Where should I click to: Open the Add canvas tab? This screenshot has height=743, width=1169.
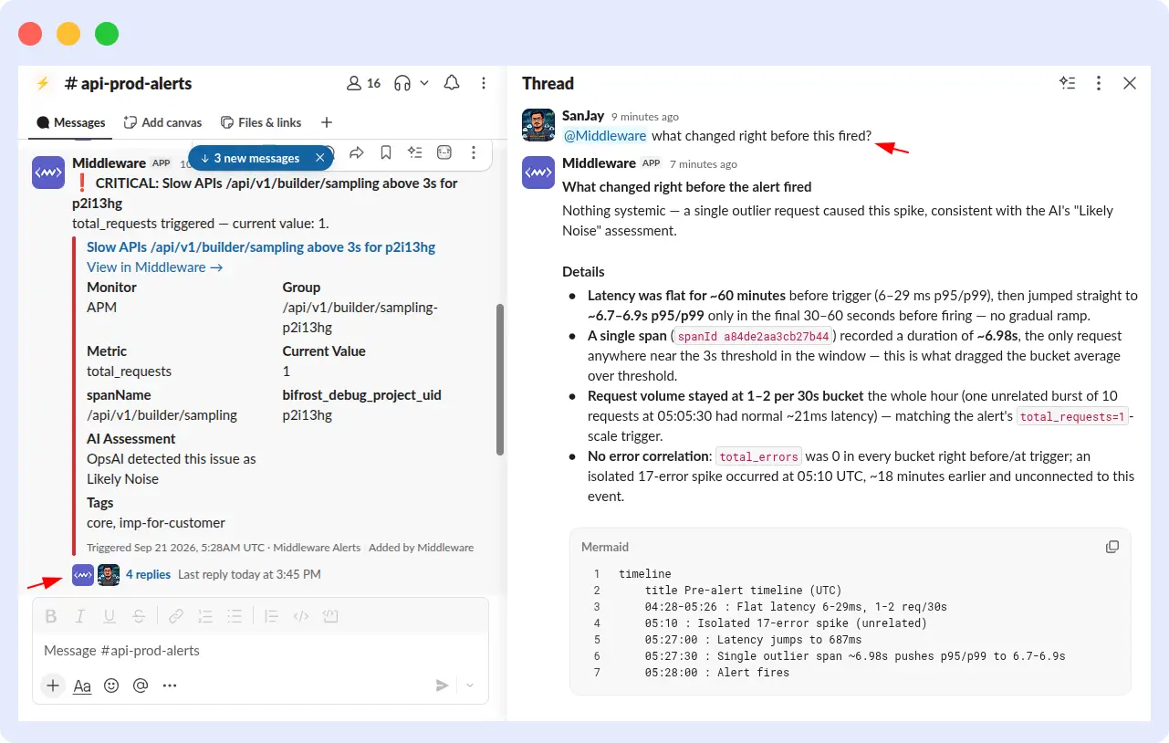(162, 122)
